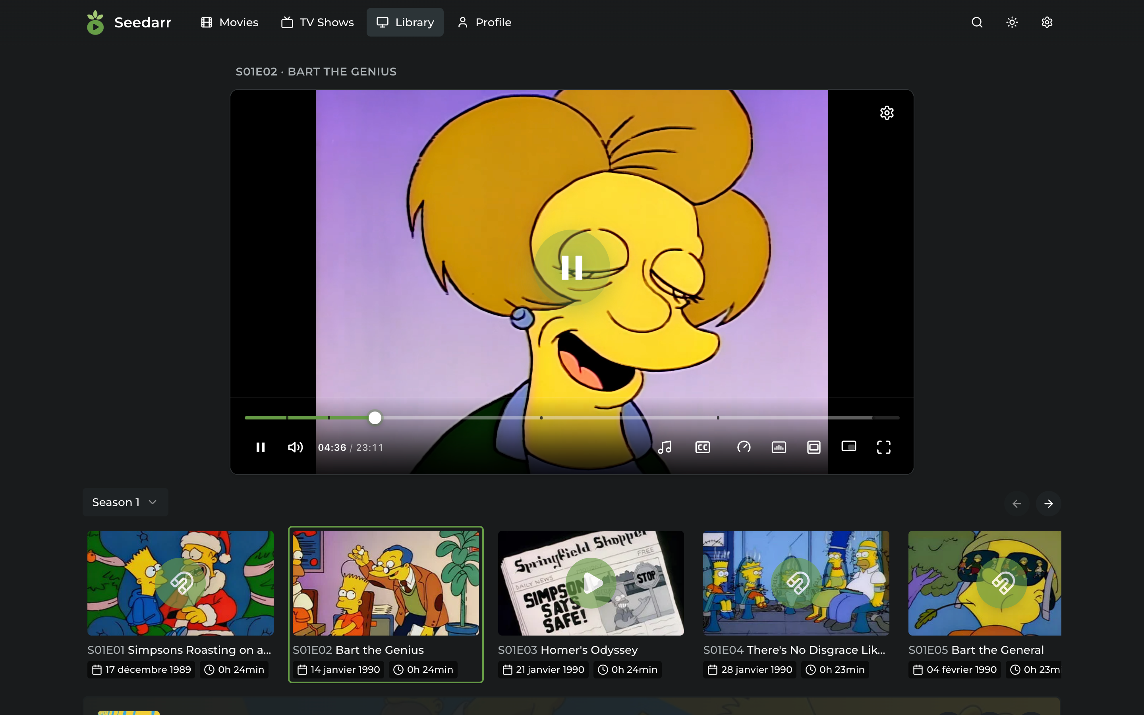The height and width of the screenshot is (715, 1144).
Task: Click the Seedarr logo icon
Action: click(x=95, y=22)
